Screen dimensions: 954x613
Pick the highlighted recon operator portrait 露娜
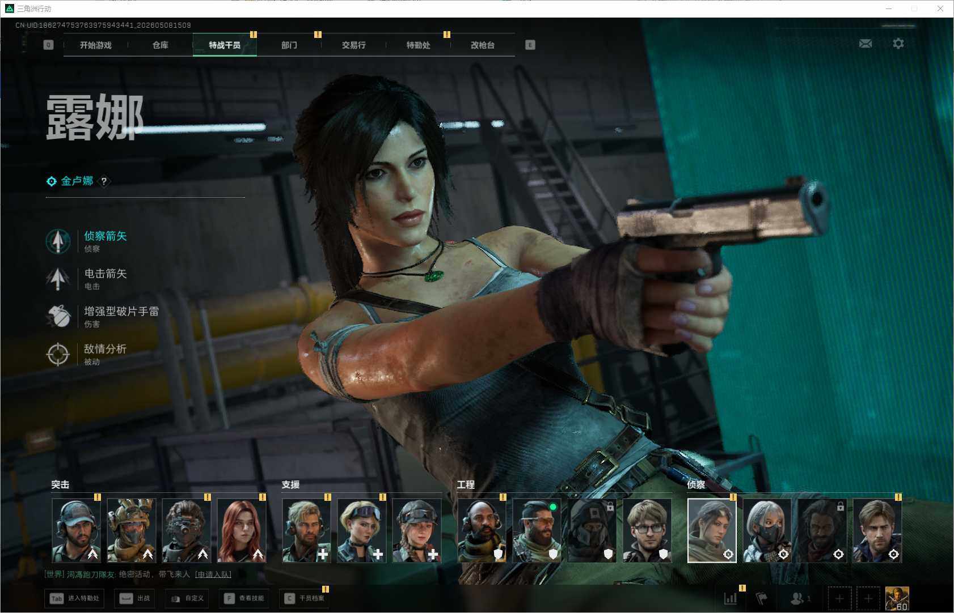[712, 530]
